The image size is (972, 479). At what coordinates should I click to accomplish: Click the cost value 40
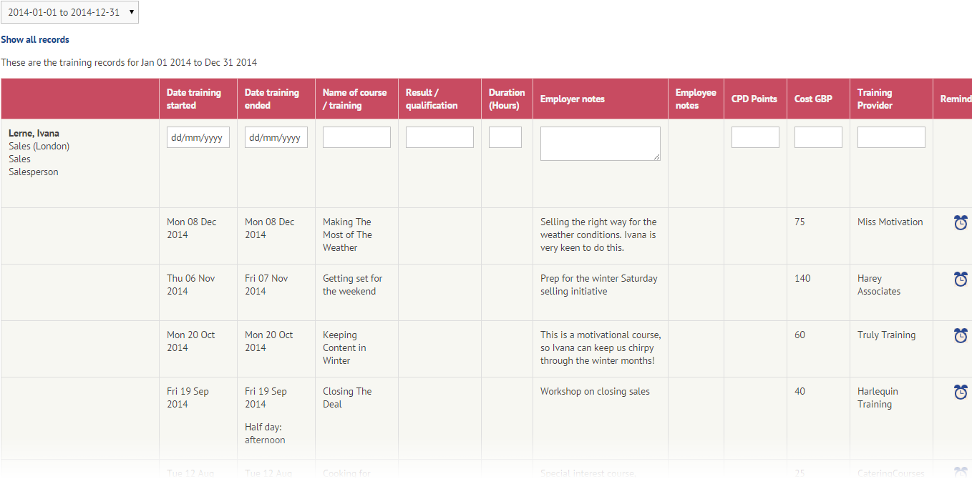(x=800, y=391)
